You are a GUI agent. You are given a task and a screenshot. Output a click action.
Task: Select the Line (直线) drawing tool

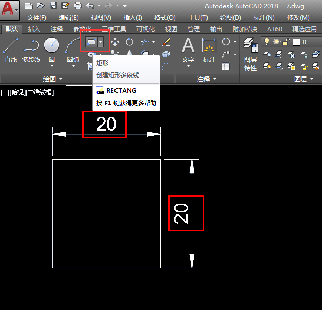coord(10,50)
